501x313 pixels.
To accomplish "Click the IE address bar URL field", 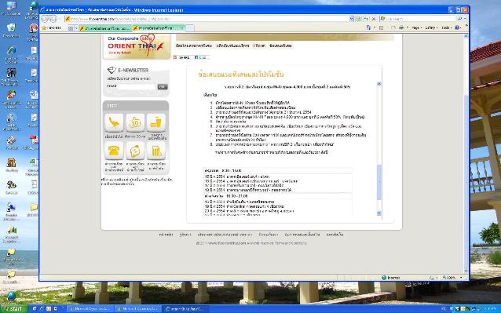I will tap(207, 19).
